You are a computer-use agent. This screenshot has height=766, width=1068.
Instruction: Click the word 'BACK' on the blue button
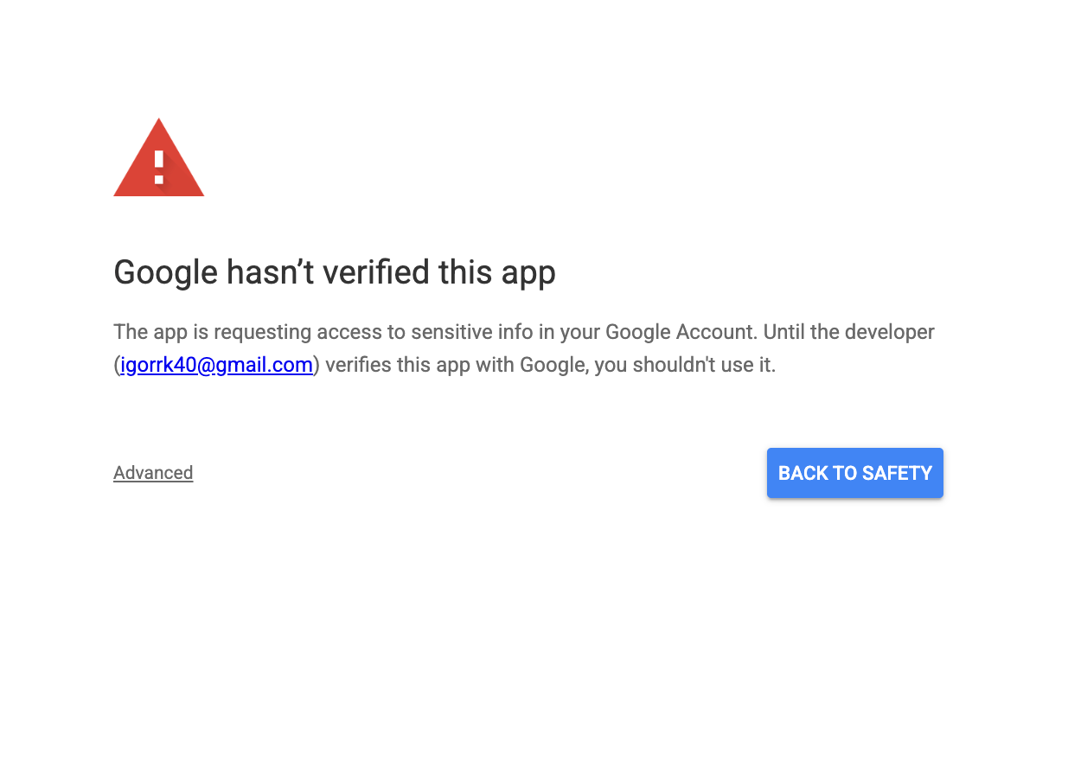(x=803, y=473)
